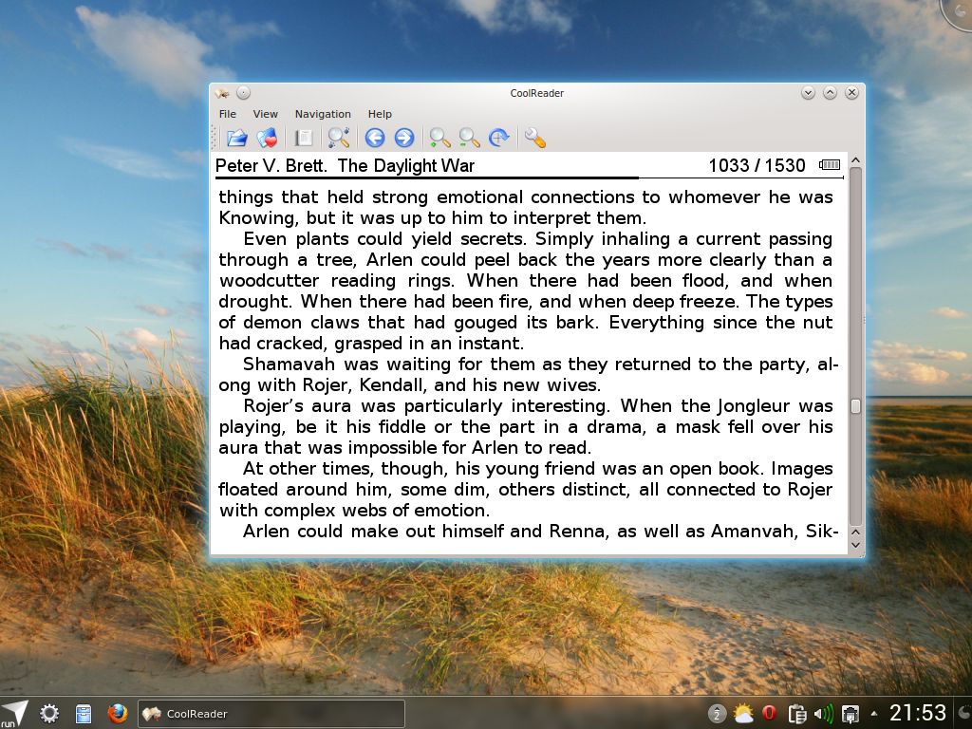Go back with blue left arrow
Image resolution: width=972 pixels, height=729 pixels.
[374, 138]
